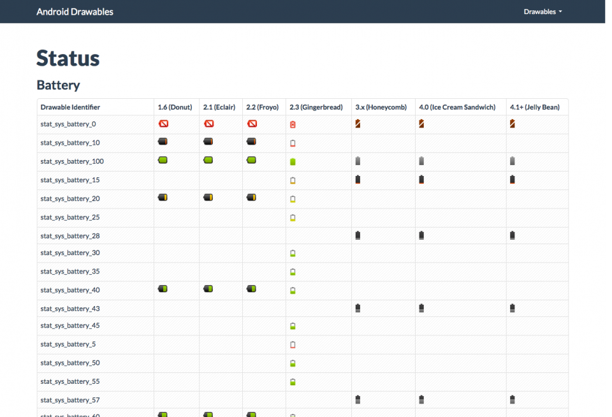Screen dimensions: 612x417
Task: Click the Gingerbread stat_sys_battery_45 icon
Action: click(293, 326)
